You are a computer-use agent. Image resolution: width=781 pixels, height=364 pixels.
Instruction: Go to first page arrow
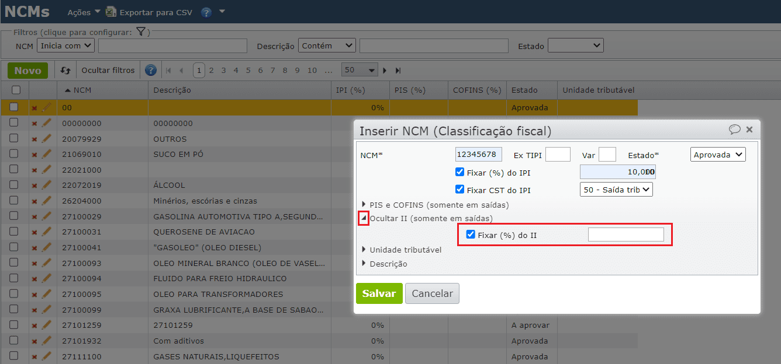pos(169,71)
